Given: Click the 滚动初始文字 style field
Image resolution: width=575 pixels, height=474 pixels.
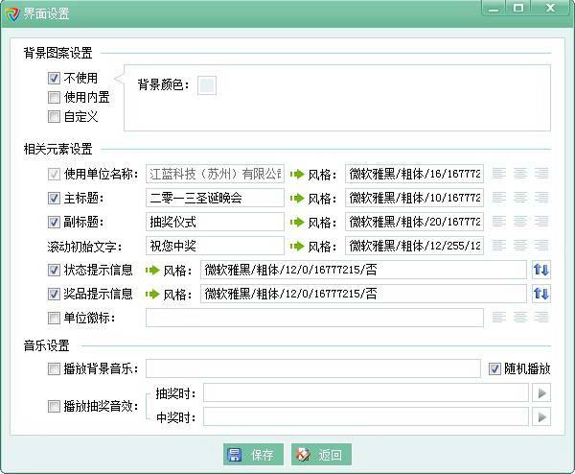Looking at the screenshot, I should click(x=414, y=246).
